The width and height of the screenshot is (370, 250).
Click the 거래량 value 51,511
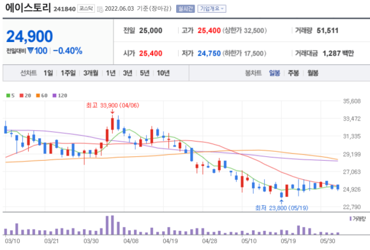click(x=327, y=31)
